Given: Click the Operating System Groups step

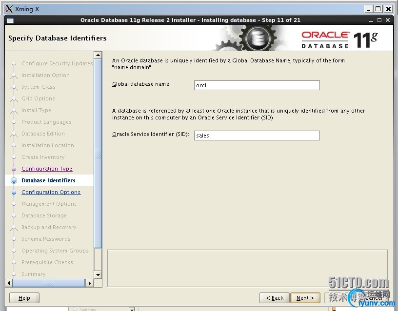Looking at the screenshot, I should [55, 251].
